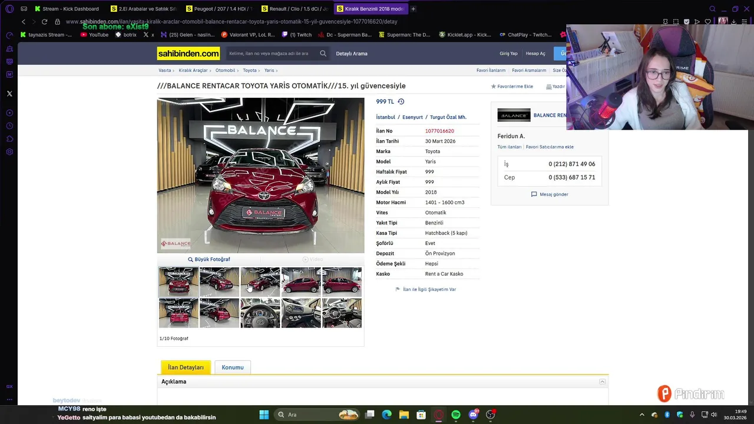
Task: Open the Kiralık Araçlar breadcrumb
Action: [193, 71]
